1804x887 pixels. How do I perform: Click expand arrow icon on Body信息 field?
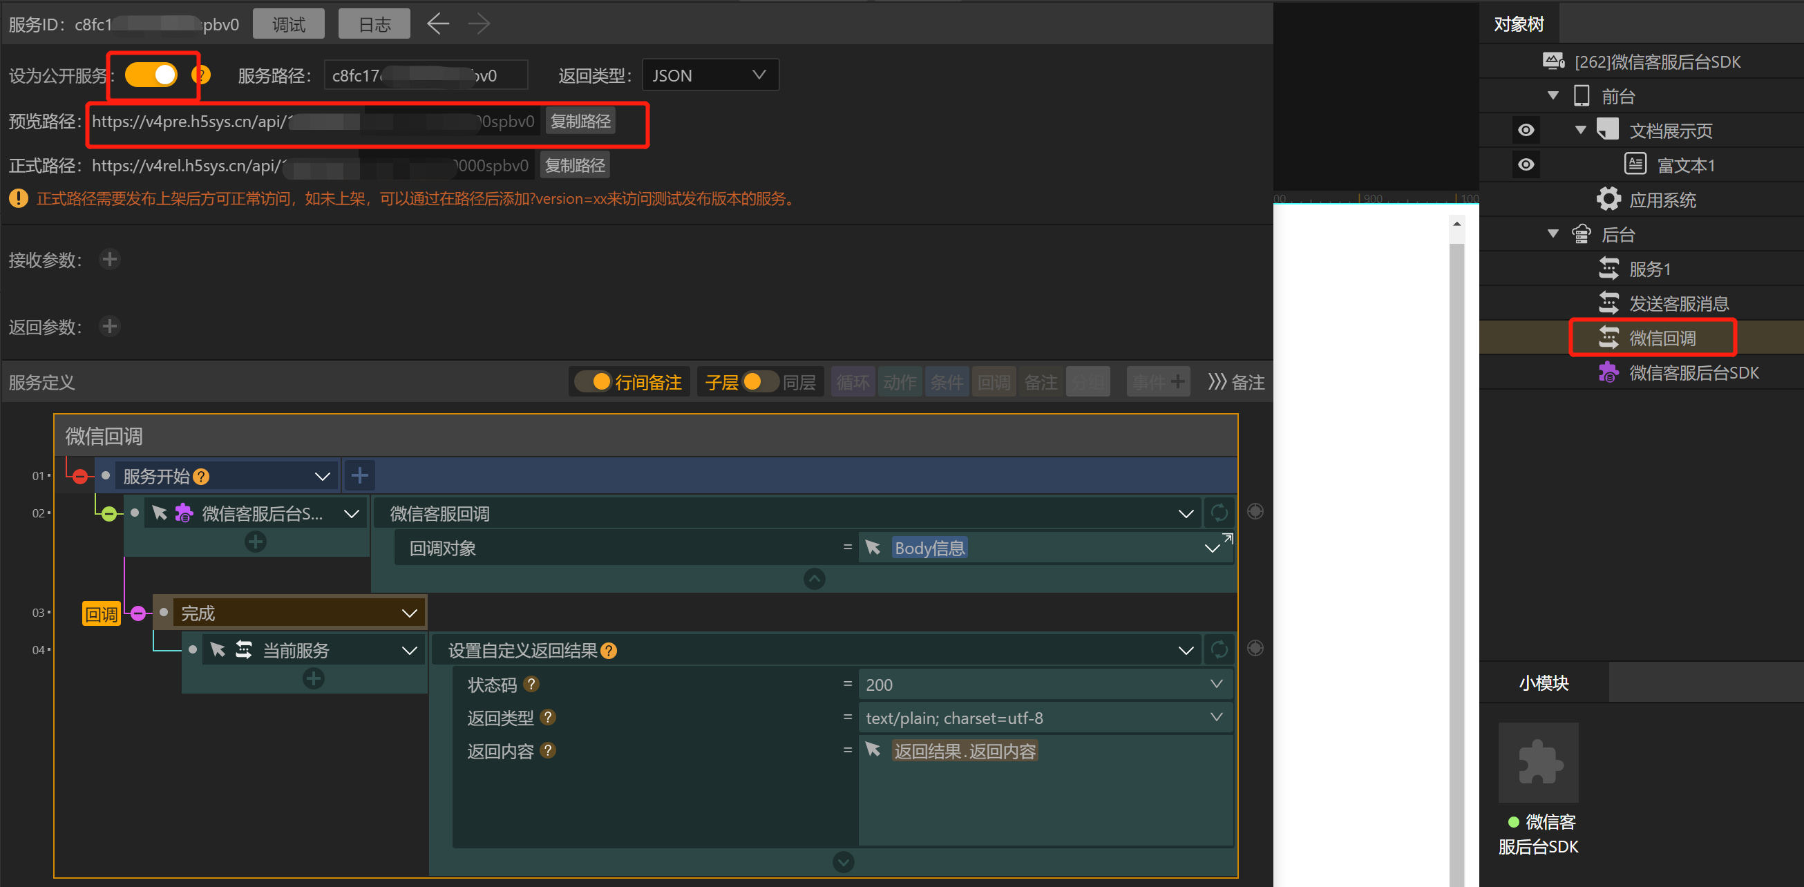1227,537
